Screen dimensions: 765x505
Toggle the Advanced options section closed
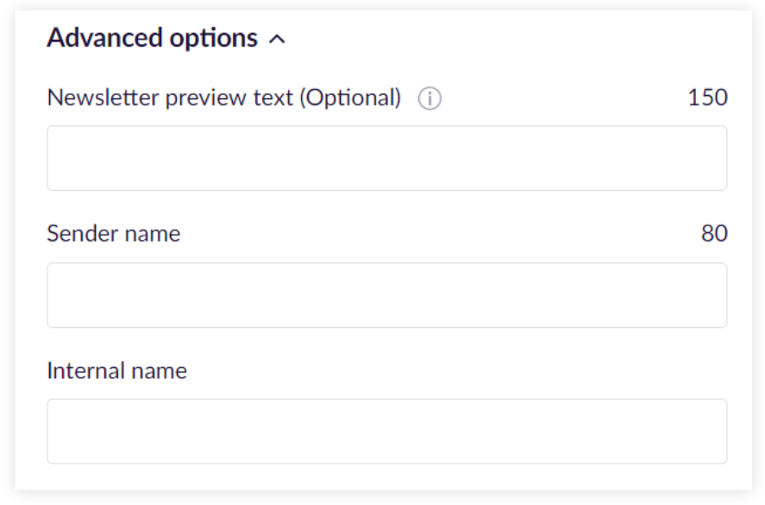277,40
